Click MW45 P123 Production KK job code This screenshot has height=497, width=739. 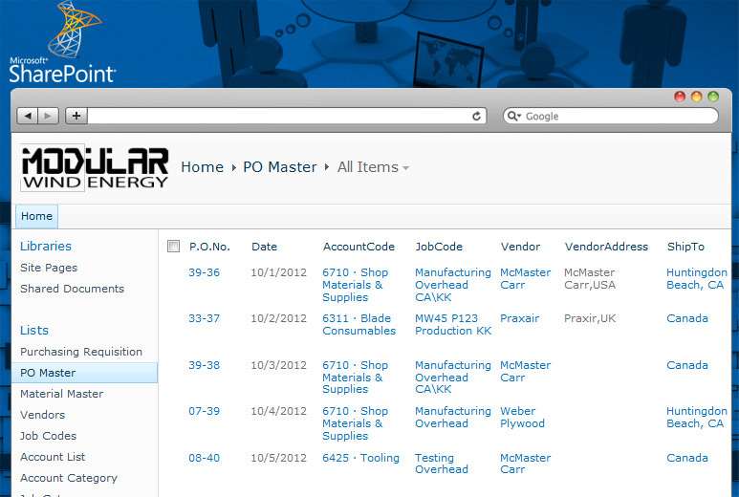[453, 325]
